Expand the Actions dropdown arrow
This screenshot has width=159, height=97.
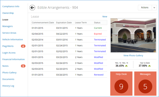pyautogui.click(x=154, y=8)
